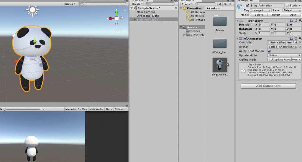This screenshot has width=302, height=162.
Task: Open the Update Mode dropdown
Action: [284, 55]
